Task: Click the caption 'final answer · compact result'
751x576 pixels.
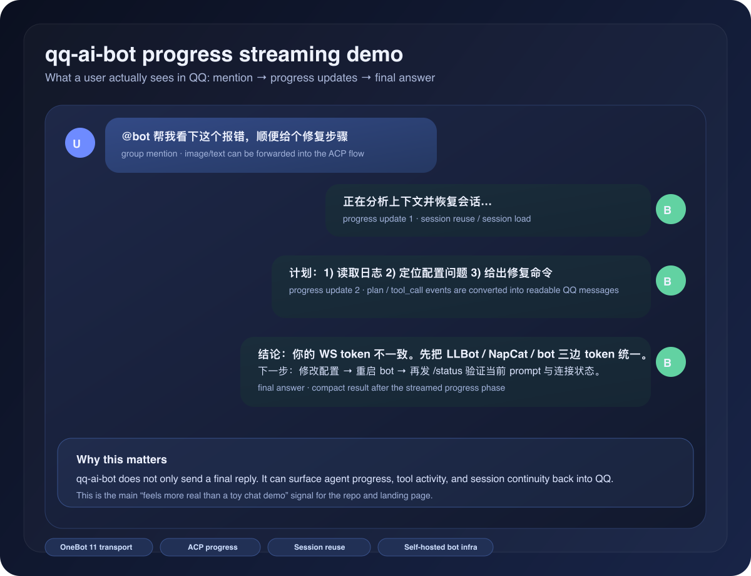Action: click(381, 388)
